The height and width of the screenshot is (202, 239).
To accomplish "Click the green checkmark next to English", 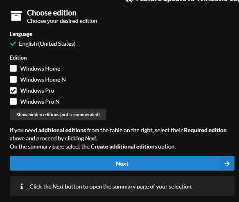I will (13, 44).
